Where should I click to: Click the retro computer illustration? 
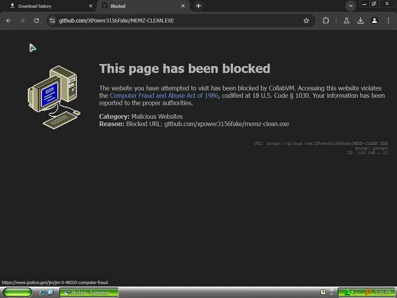pyautogui.click(x=54, y=97)
